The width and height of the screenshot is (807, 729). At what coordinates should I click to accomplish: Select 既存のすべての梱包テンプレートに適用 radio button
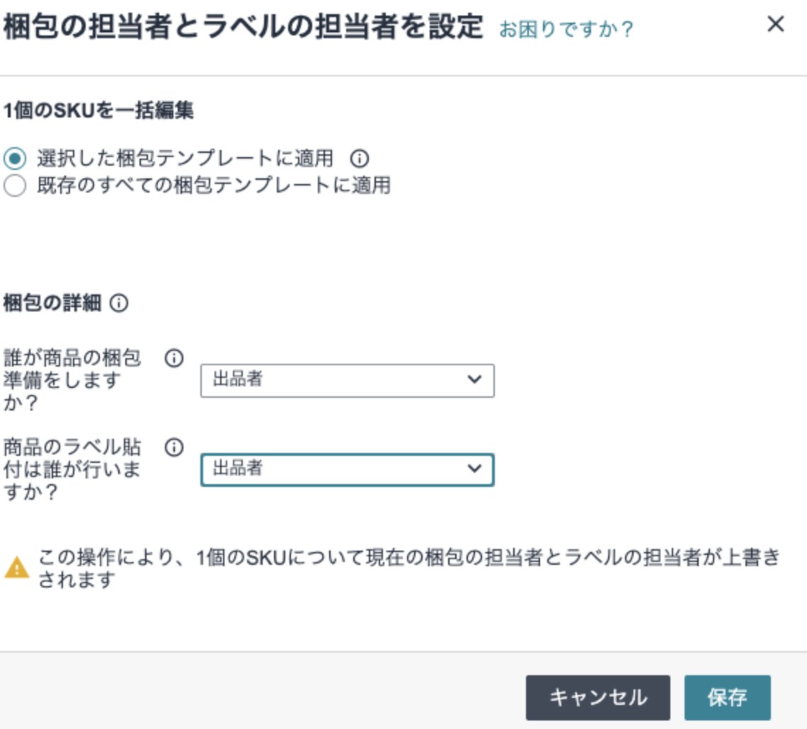[x=14, y=185]
